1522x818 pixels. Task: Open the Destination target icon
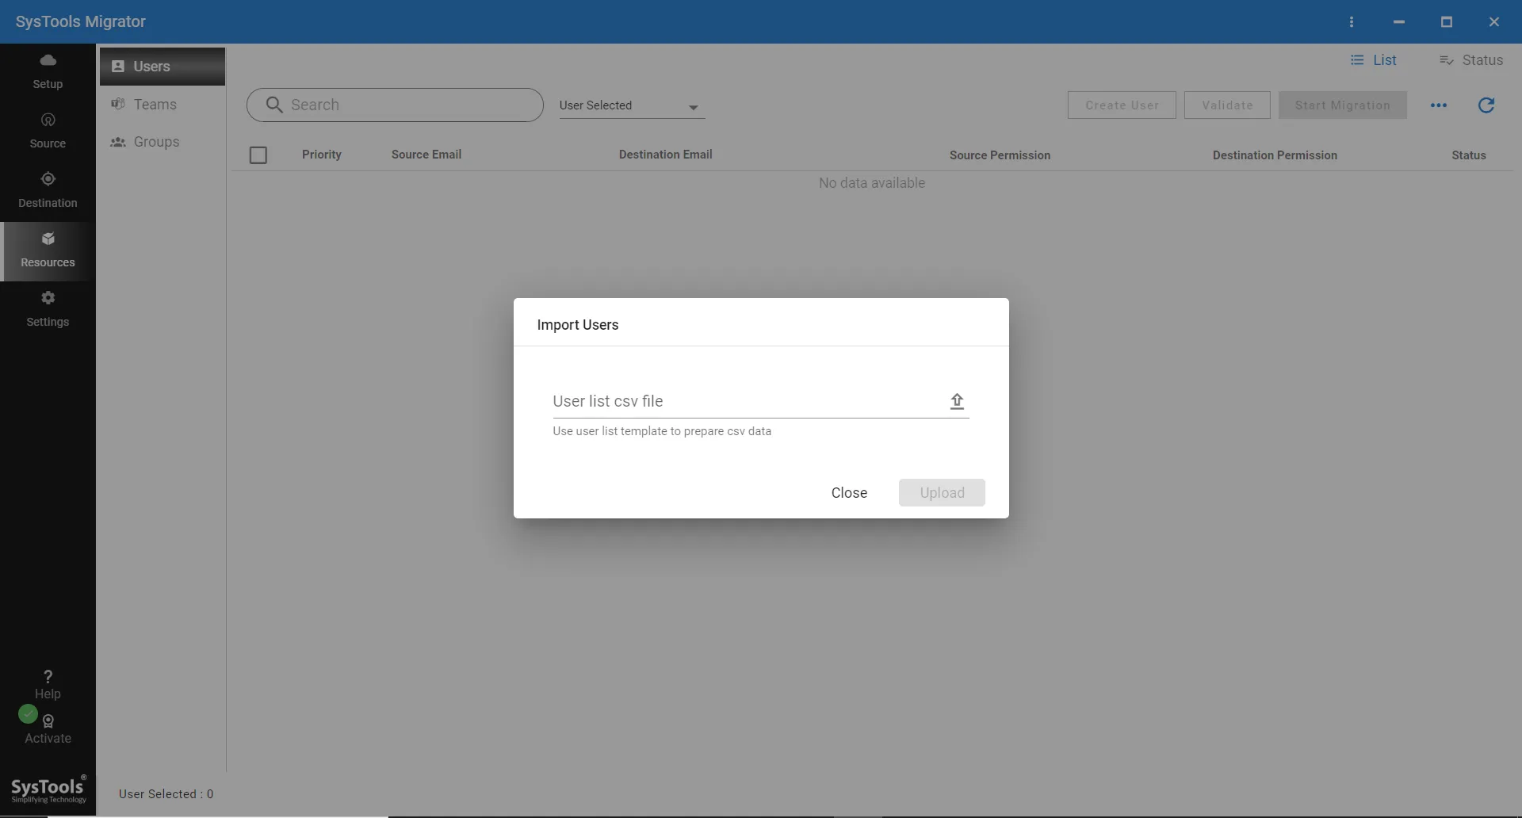pyautogui.click(x=48, y=179)
